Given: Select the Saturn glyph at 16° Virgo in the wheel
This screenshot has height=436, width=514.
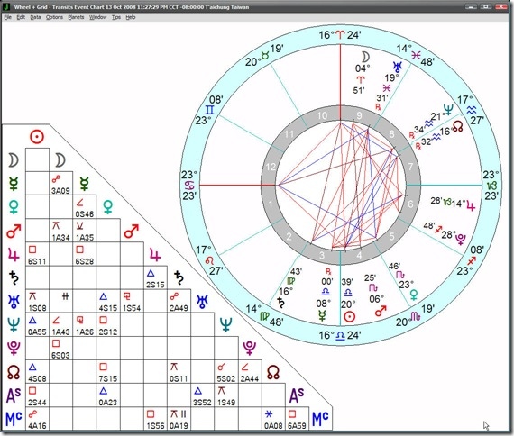Looking at the screenshot, I should (281, 303).
